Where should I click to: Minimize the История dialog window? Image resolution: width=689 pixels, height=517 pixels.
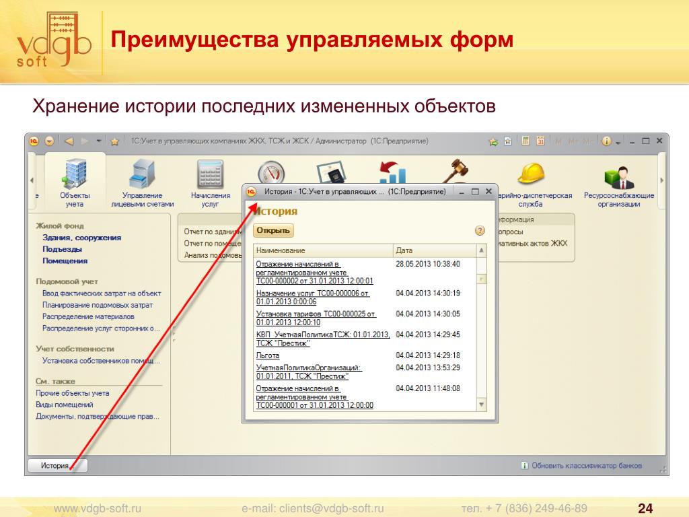(x=462, y=192)
